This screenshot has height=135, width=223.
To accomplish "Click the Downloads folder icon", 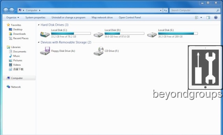I will (10, 34).
